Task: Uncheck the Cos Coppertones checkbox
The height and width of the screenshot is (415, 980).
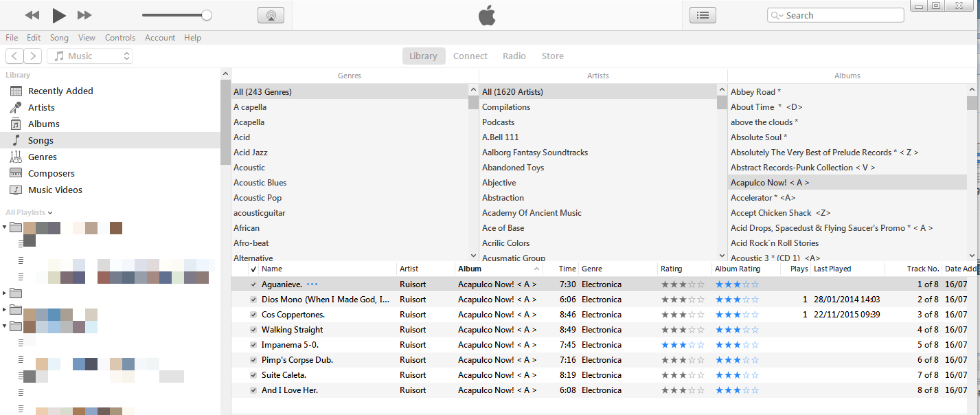Action: coord(253,315)
